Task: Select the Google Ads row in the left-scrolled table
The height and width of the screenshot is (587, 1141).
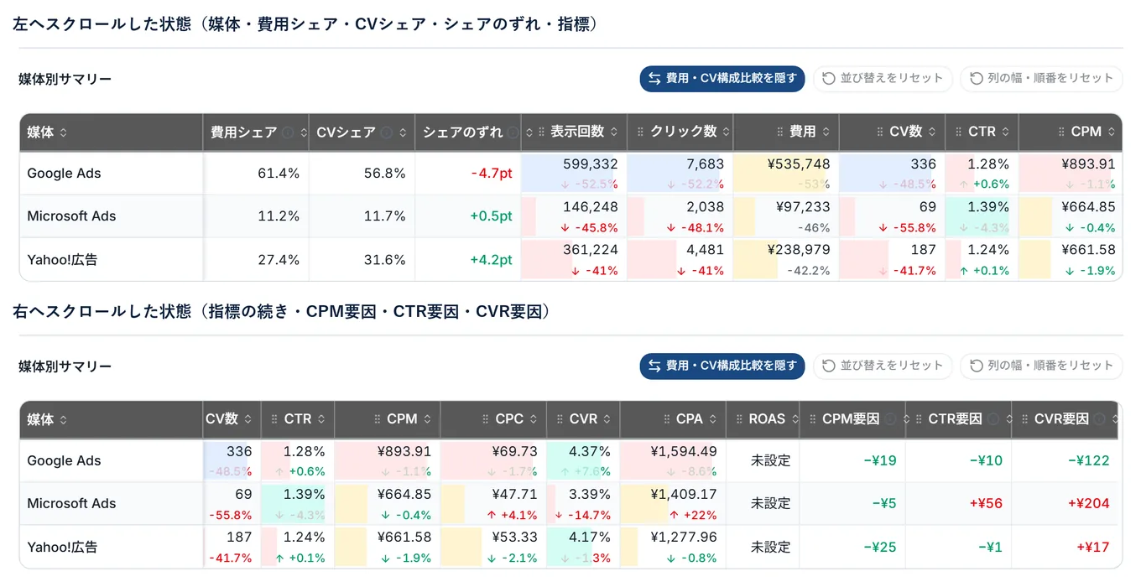Action: (570, 173)
